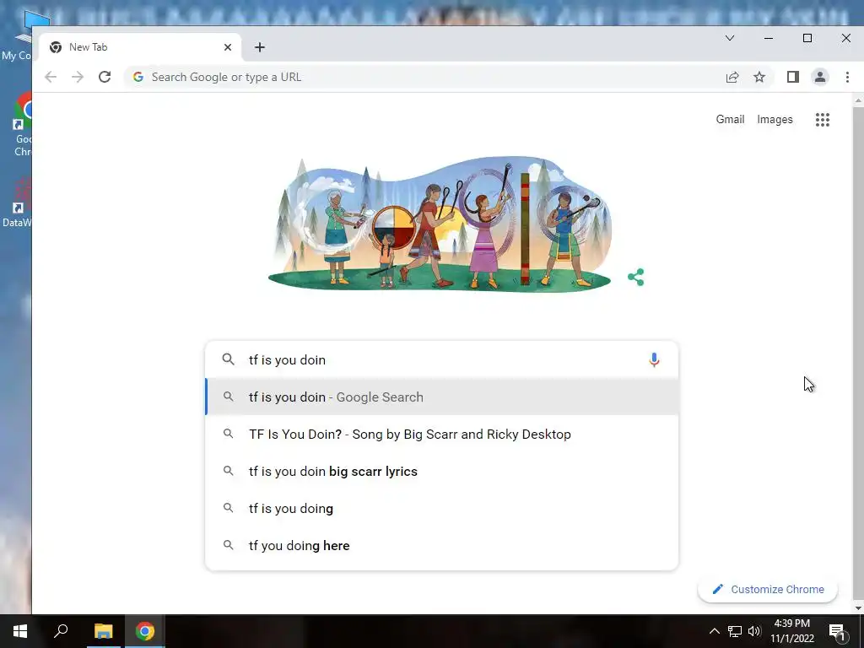This screenshot has width=864, height=648.
Task: Select suggestion 'tf is you doin big scarr lyrics'
Action: (441, 471)
